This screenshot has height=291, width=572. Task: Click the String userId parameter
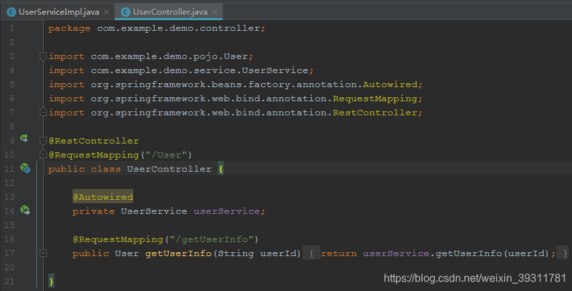[x=257, y=253]
